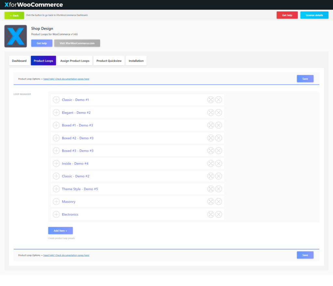This screenshot has height=286, width=333.
Task: Click the move icon for Boxed #3 - Demo #3
Action: (211, 151)
